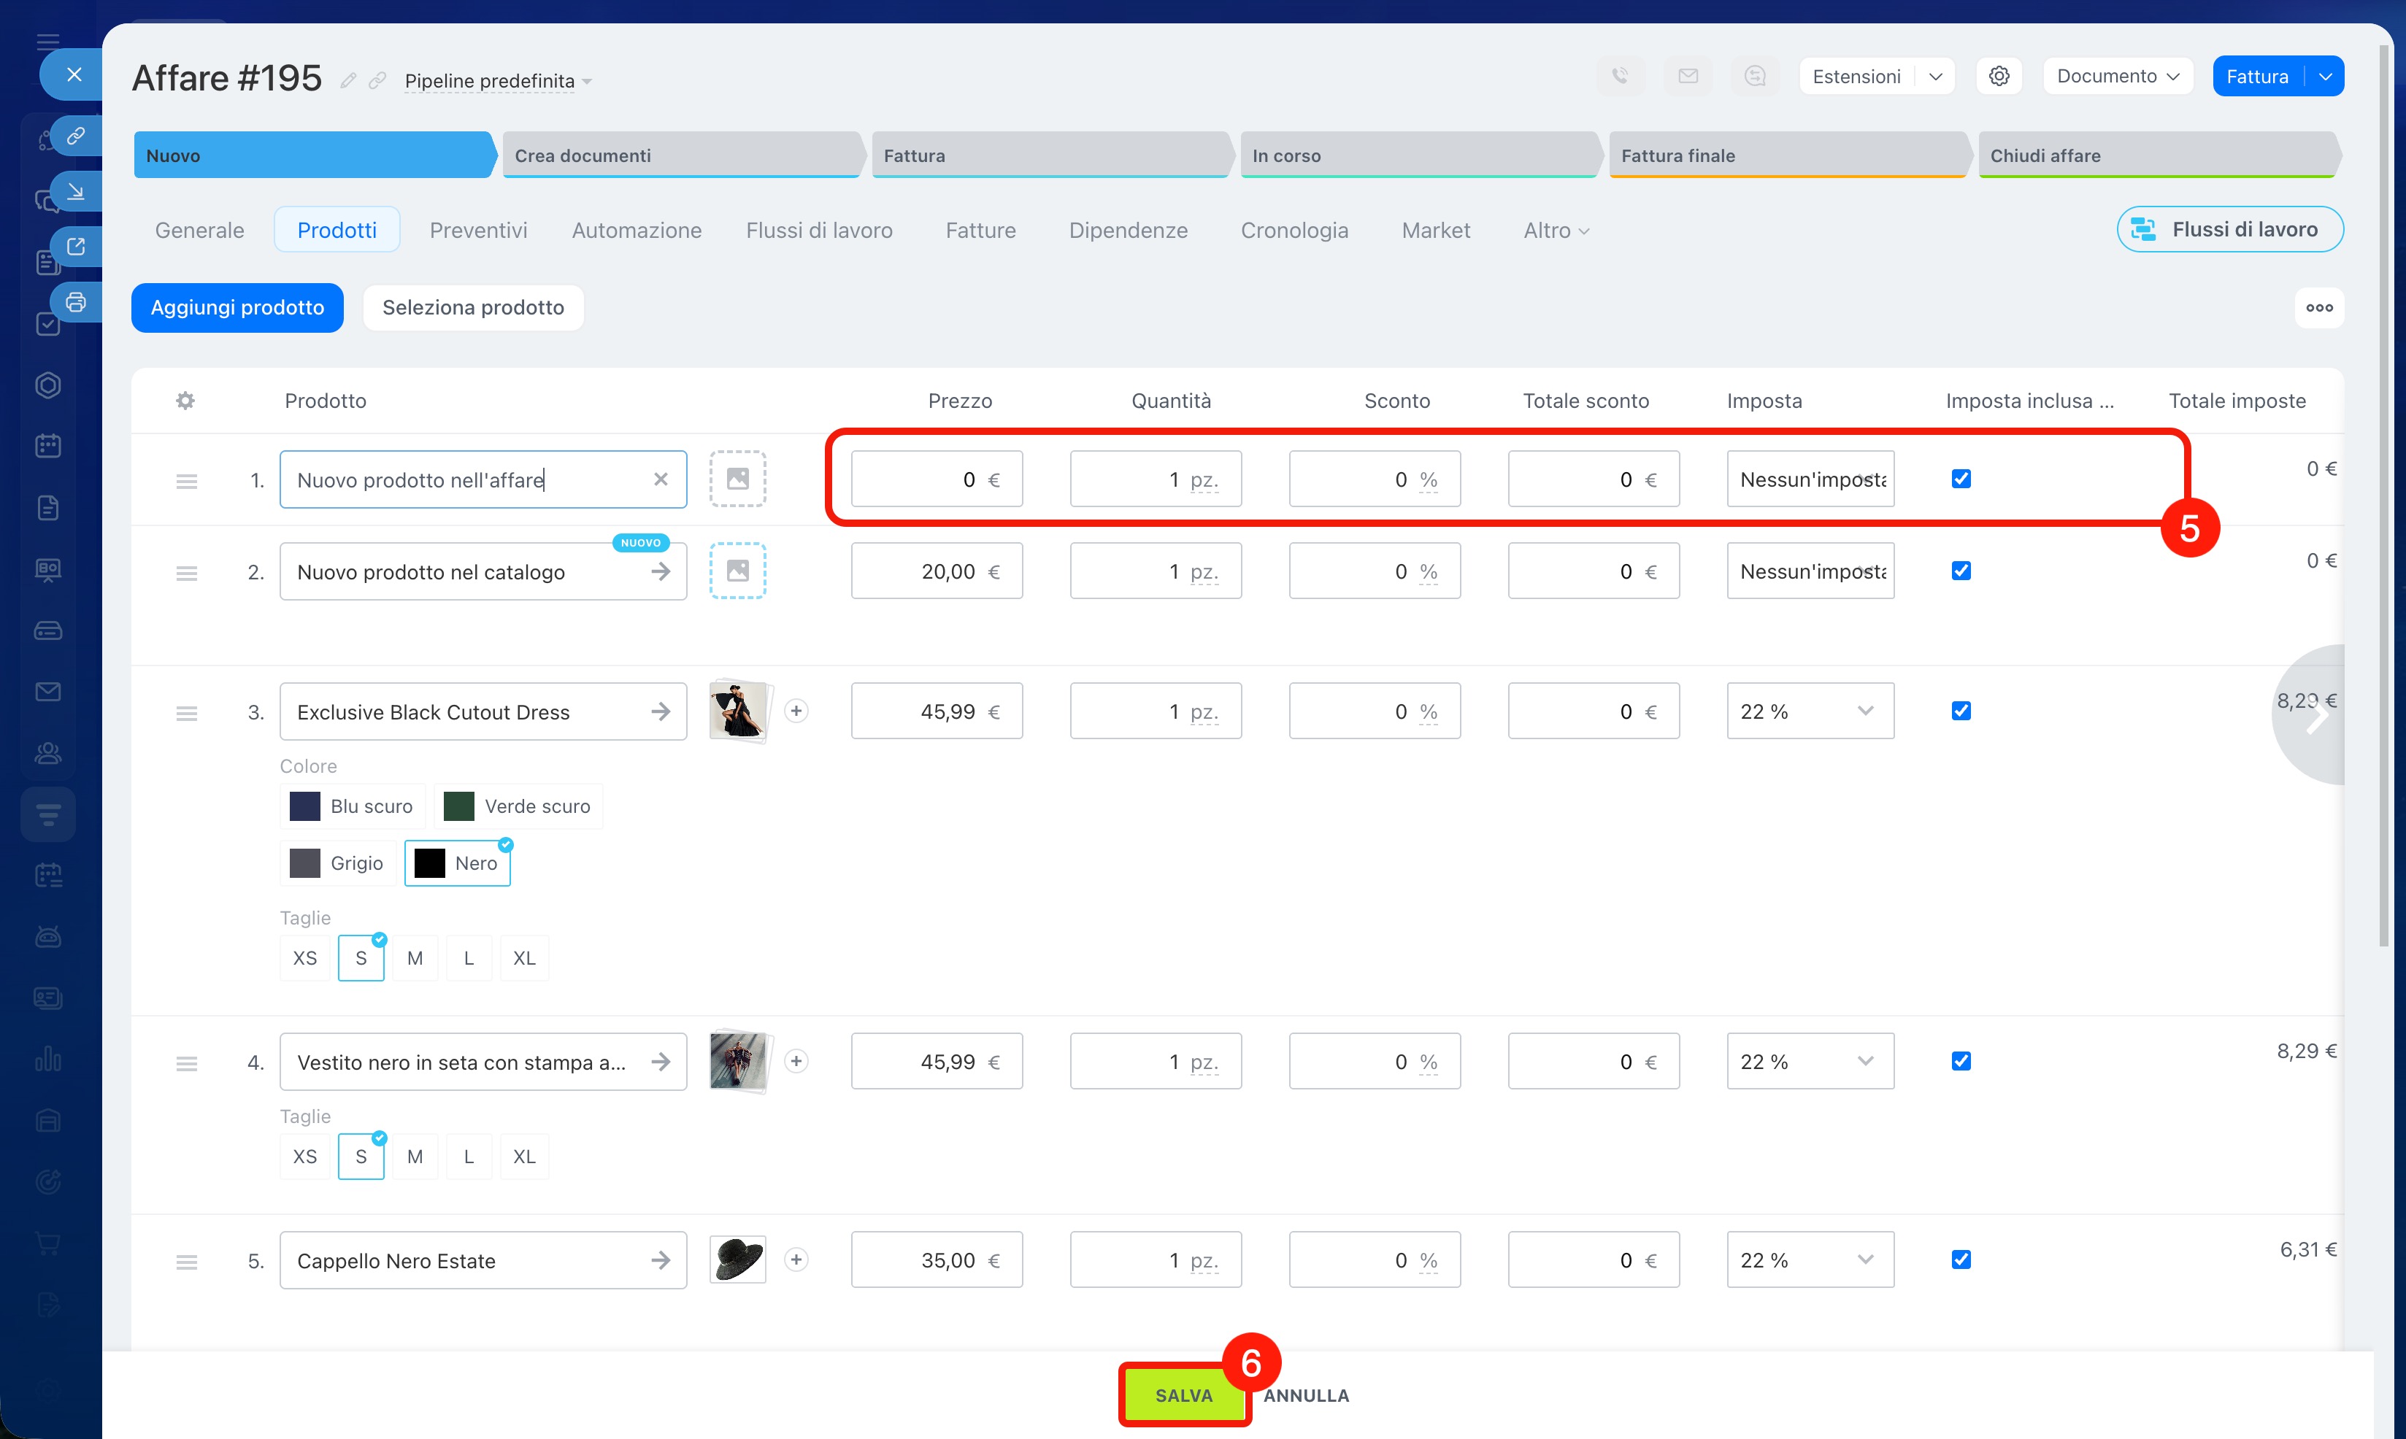The height and width of the screenshot is (1439, 2406).
Task: Uncheck tax included checkbox for row 1
Action: point(1960,479)
